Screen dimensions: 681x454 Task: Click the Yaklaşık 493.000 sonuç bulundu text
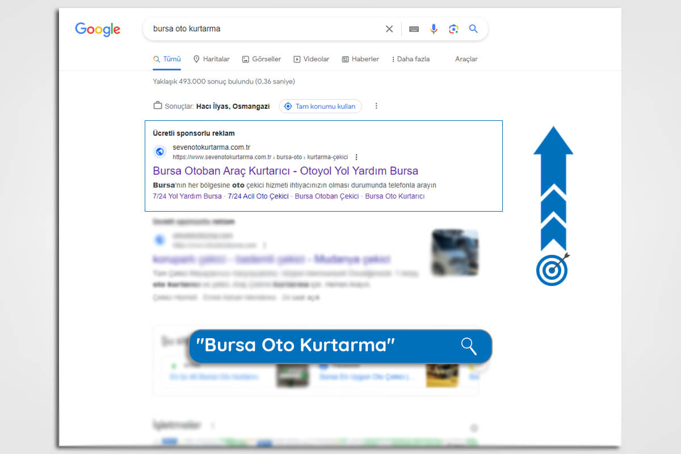click(224, 82)
